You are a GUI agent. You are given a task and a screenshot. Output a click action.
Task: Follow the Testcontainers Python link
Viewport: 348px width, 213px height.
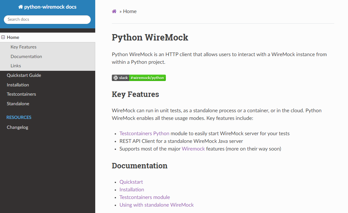pyautogui.click(x=144, y=134)
